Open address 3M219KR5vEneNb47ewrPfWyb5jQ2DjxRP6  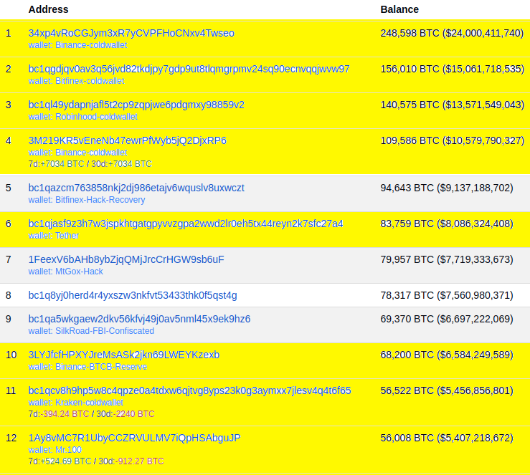coord(128,140)
